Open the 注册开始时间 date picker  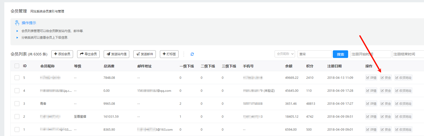[x=370, y=54]
